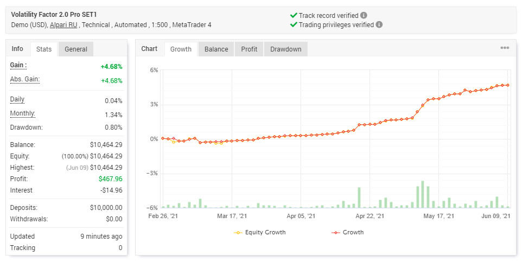Select the Stats tab
Image resolution: width=523 pixels, height=262 pixels.
click(x=44, y=49)
